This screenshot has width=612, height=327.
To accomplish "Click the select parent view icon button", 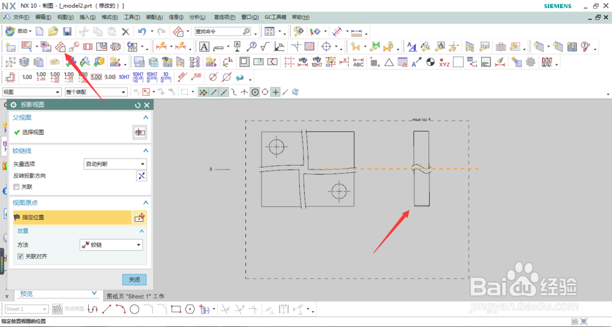I will (140, 132).
